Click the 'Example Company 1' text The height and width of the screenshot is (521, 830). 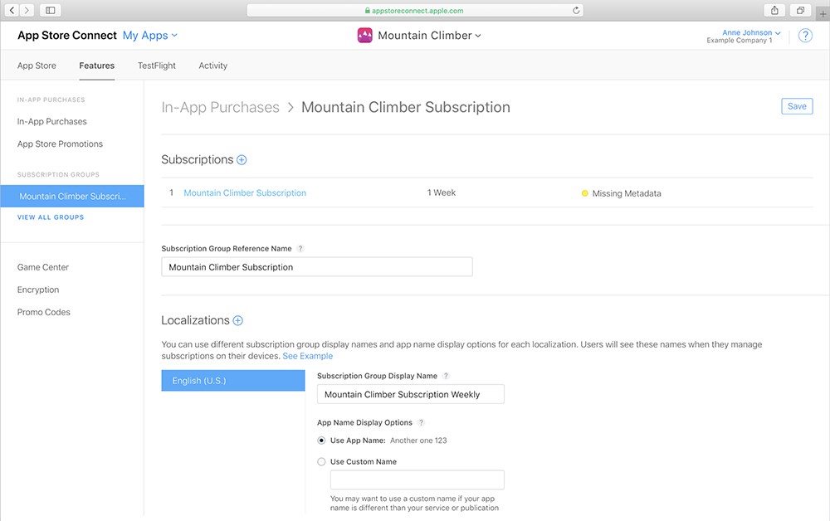(x=739, y=41)
